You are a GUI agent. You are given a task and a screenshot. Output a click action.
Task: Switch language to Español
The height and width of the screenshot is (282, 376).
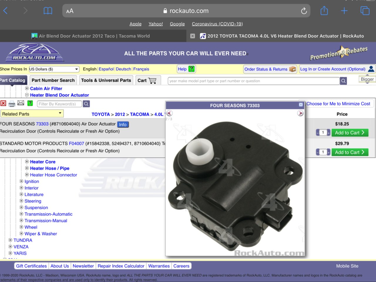coord(106,69)
